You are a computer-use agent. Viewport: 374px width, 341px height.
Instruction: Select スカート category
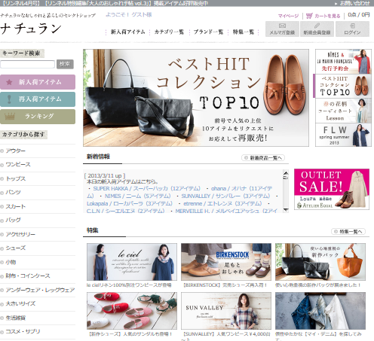(x=16, y=206)
